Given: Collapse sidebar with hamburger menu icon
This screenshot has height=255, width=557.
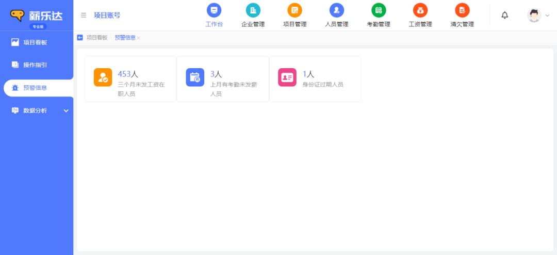Looking at the screenshot, I should (84, 15).
